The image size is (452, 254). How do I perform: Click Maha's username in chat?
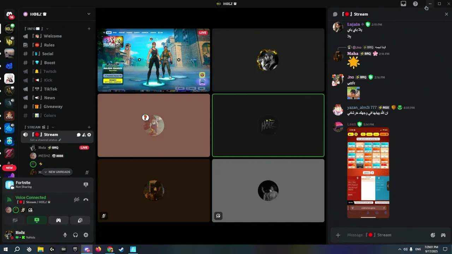pyautogui.click(x=353, y=54)
